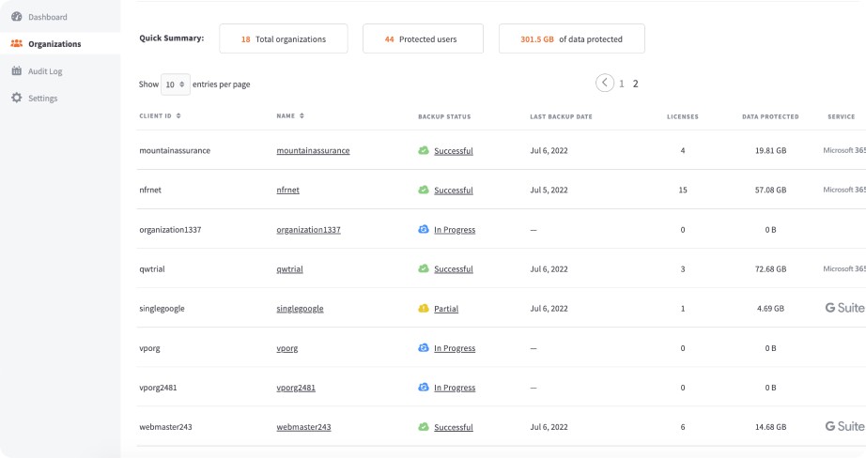This screenshot has height=458, width=866.
Task: Click webmaster243 green cloud status icon
Action: pos(423,426)
